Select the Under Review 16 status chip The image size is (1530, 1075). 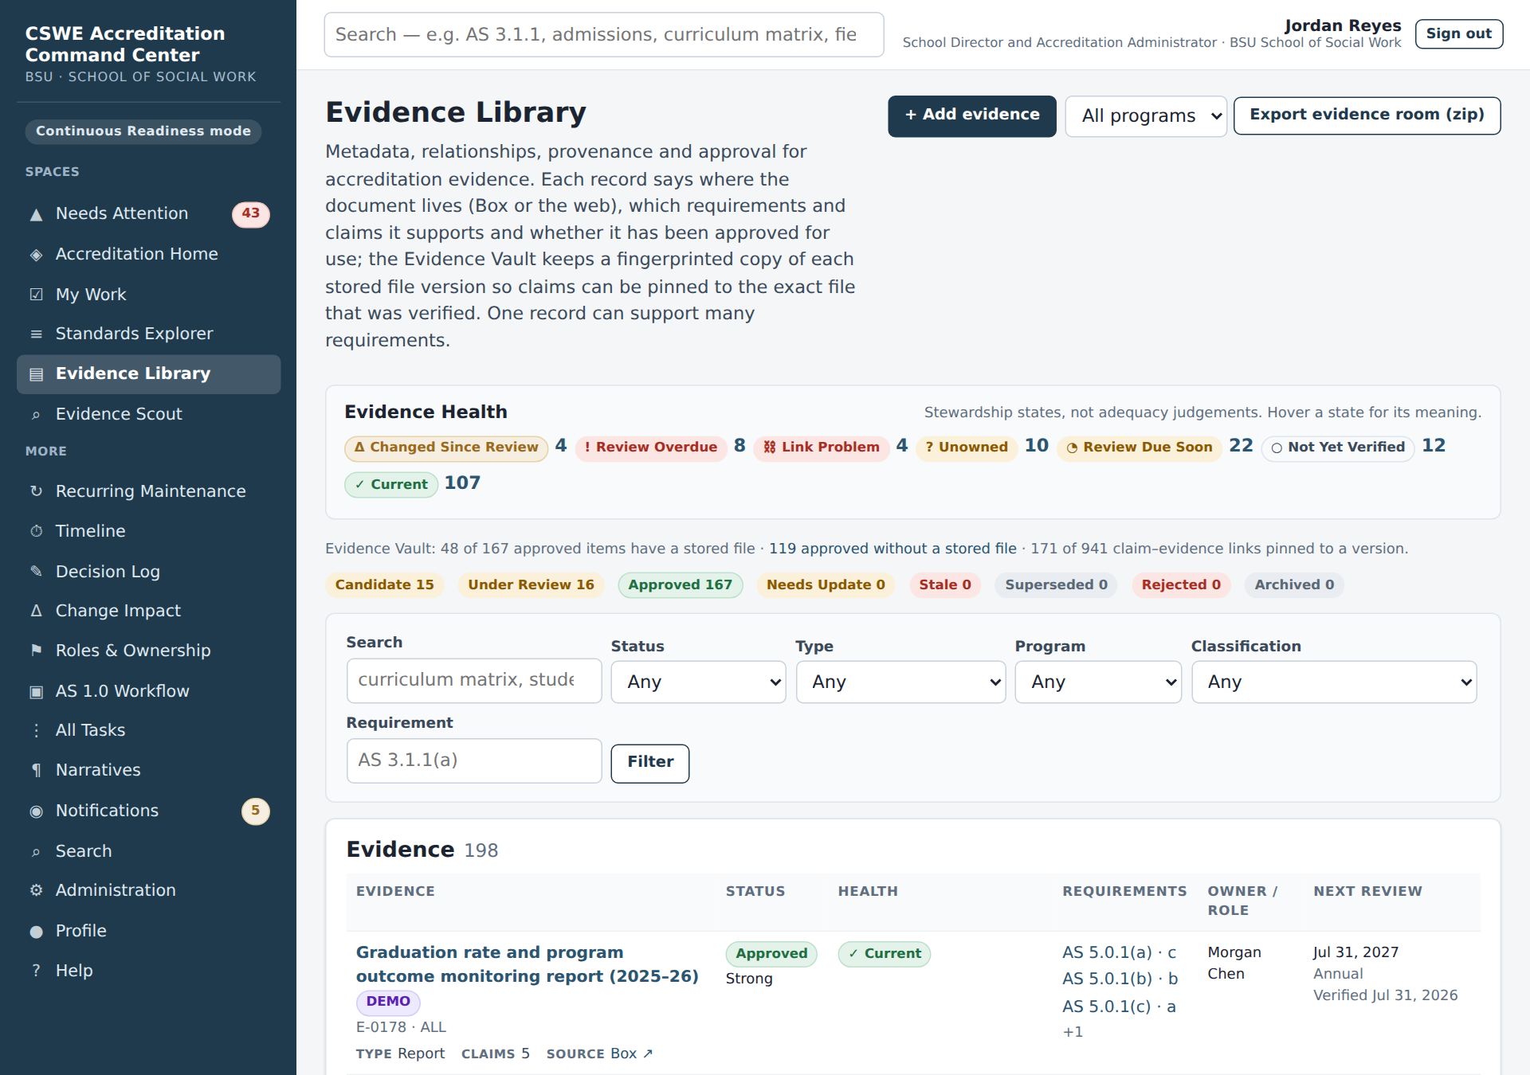[531, 585]
